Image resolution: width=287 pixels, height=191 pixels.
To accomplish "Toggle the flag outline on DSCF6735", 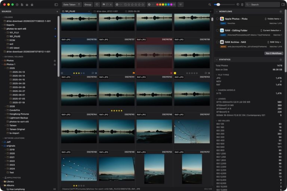I will (93, 73).
